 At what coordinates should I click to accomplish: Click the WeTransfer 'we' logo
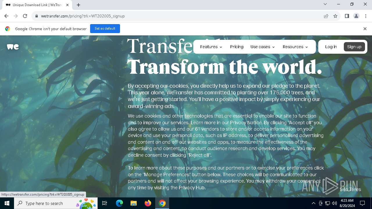click(13, 47)
